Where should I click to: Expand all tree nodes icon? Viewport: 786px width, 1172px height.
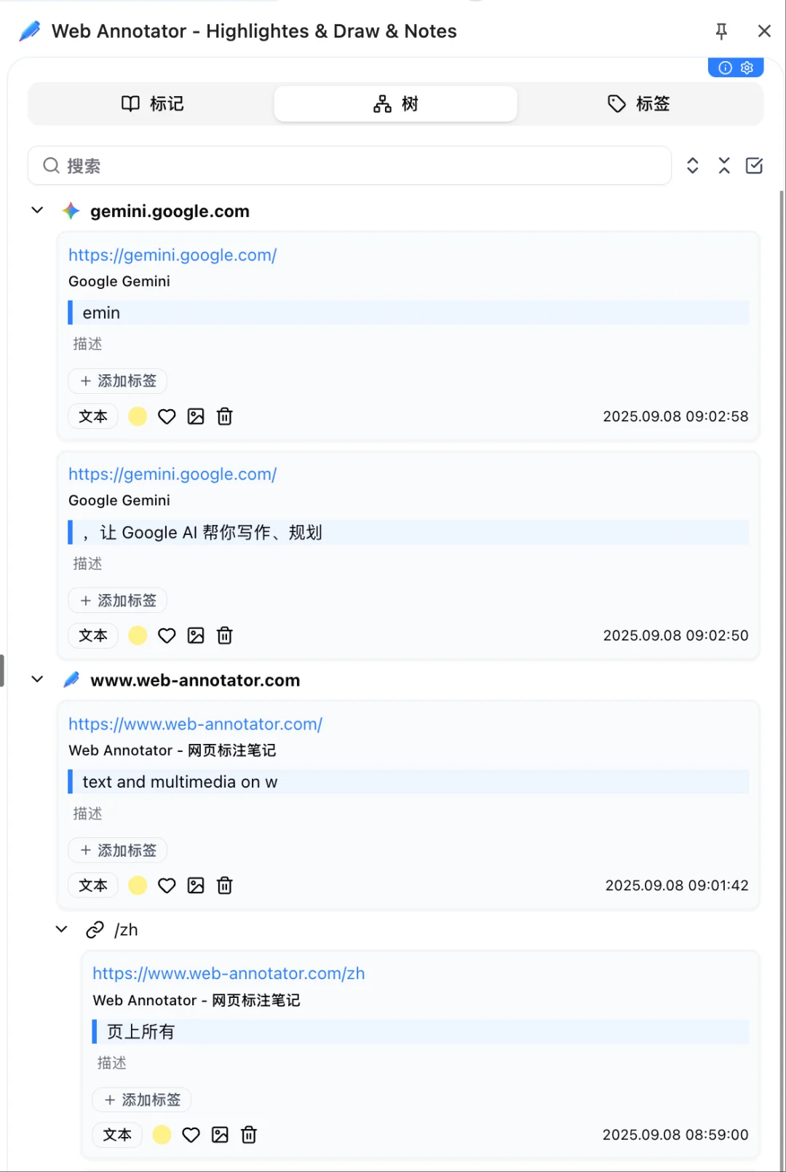(693, 166)
